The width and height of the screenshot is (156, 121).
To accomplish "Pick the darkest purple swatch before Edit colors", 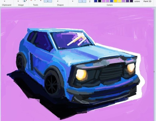I will tap(131, 1).
